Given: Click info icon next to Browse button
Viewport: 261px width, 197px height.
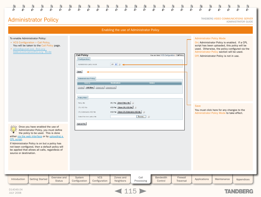Looking at the screenshot, I should tap(149, 117).
